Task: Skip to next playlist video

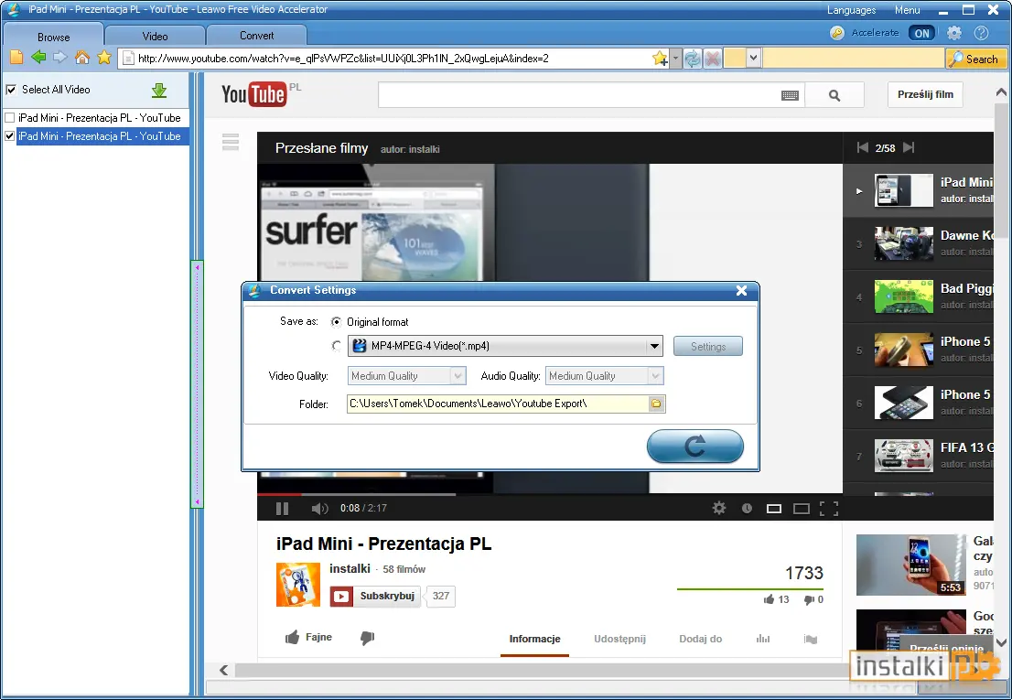Action: 909,147
